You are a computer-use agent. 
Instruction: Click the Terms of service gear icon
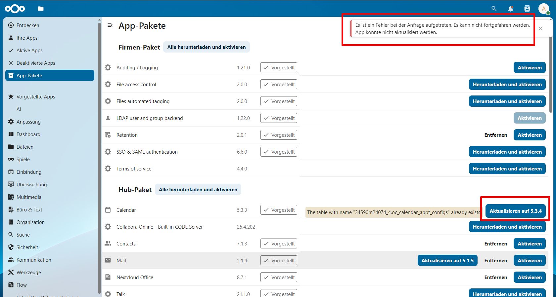click(108, 168)
